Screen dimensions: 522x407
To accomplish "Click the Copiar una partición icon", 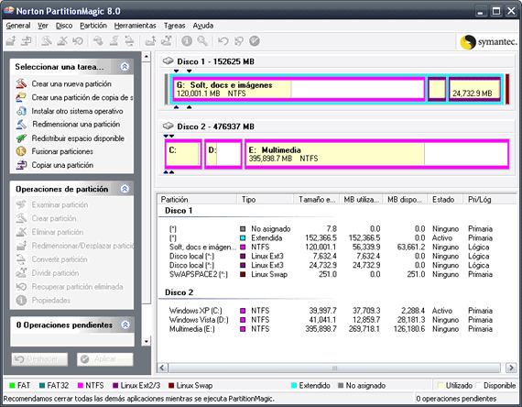I will tap(21, 165).
